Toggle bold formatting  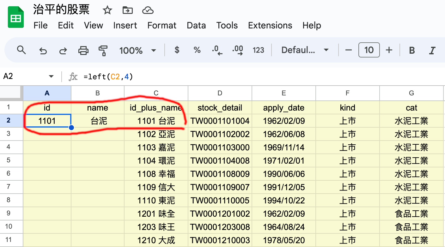point(412,50)
